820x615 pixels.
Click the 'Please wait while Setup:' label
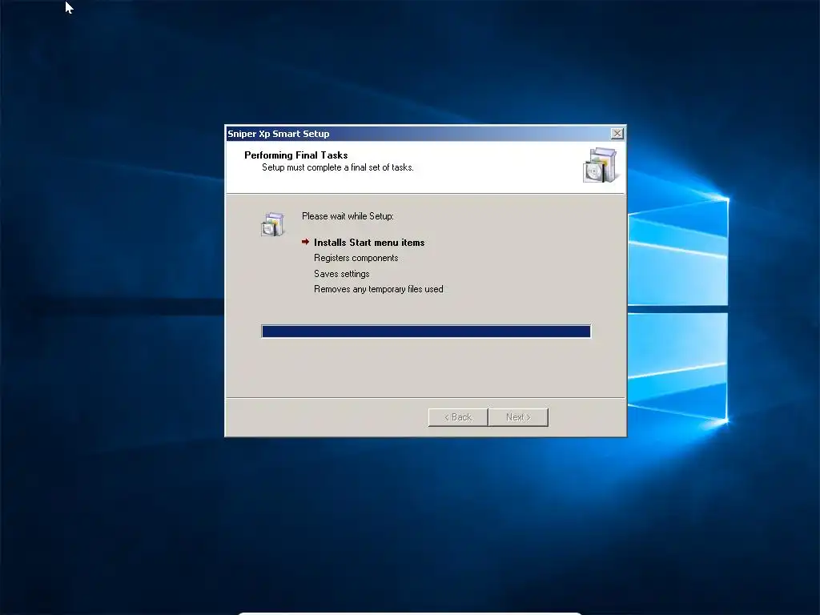[x=348, y=216]
